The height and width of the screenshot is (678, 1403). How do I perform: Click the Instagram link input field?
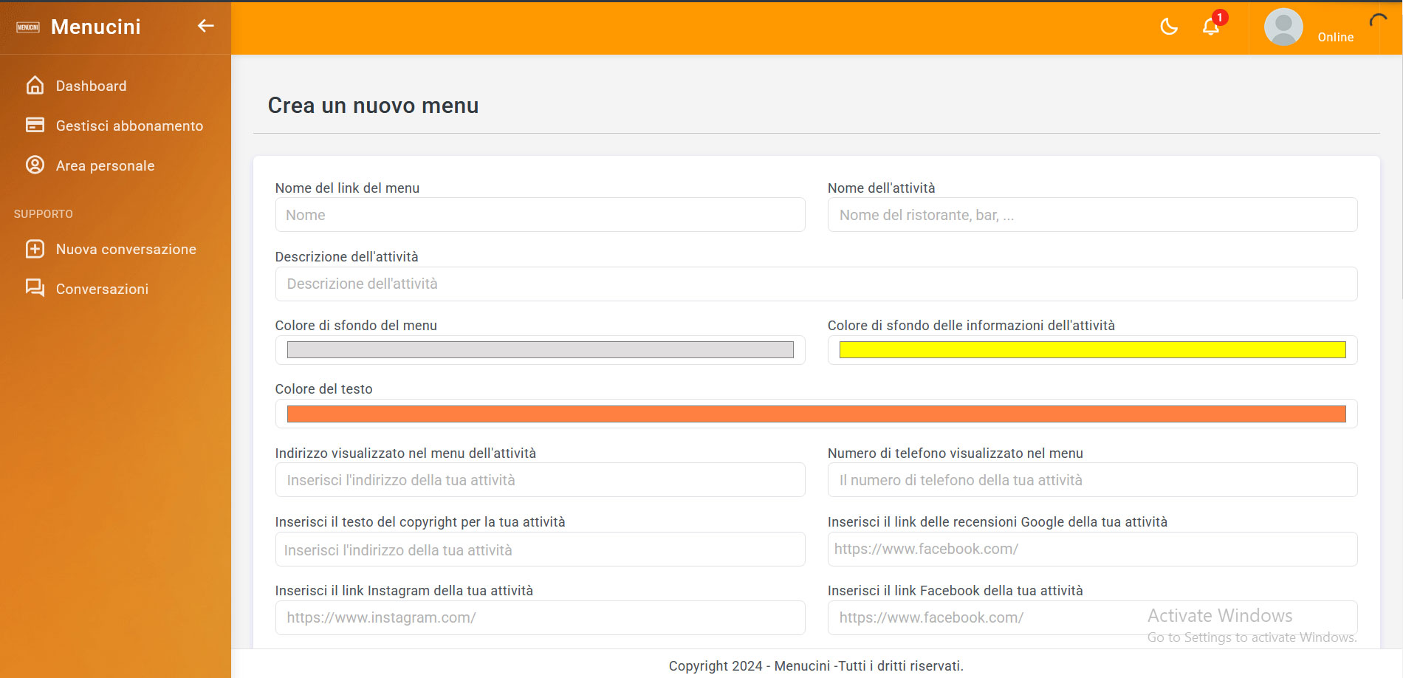click(x=540, y=618)
